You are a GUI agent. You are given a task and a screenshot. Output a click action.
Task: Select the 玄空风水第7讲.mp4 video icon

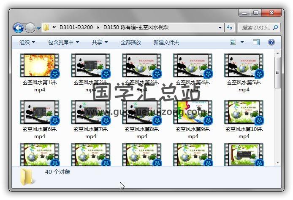[x=91, y=112]
